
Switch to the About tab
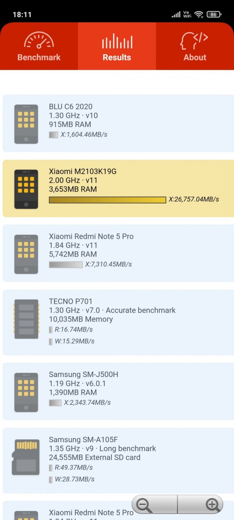pyautogui.click(x=195, y=46)
